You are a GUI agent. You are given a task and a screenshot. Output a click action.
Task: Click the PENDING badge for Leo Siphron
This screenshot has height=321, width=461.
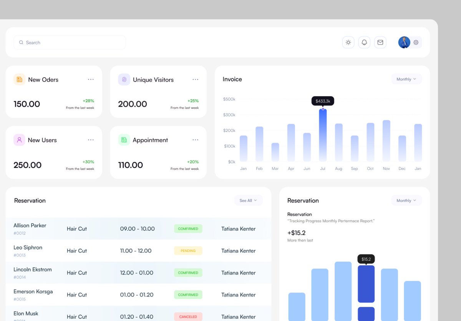pos(188,251)
